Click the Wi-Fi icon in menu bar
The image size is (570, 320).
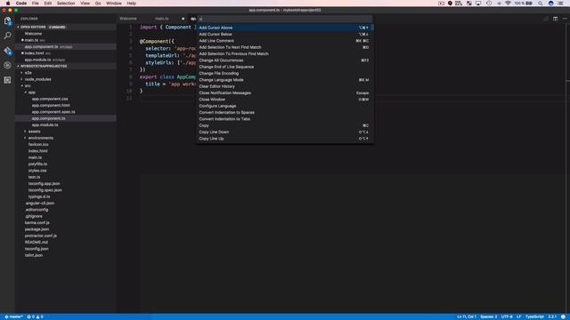pyautogui.click(x=508, y=4)
